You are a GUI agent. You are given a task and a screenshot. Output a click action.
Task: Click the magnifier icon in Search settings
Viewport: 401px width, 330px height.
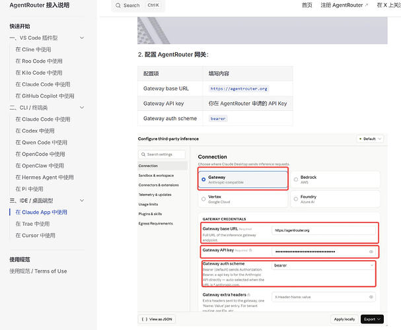(x=143, y=154)
